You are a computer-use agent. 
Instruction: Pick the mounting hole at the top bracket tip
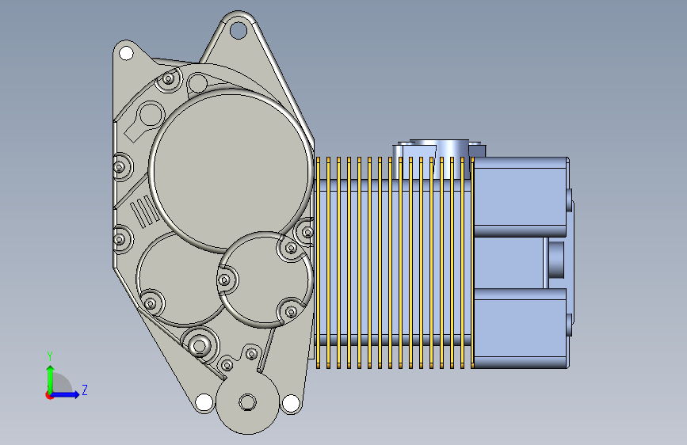pyautogui.click(x=238, y=31)
